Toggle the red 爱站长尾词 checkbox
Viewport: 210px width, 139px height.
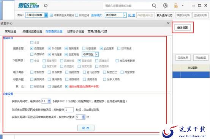pyautogui.click(x=67, y=86)
